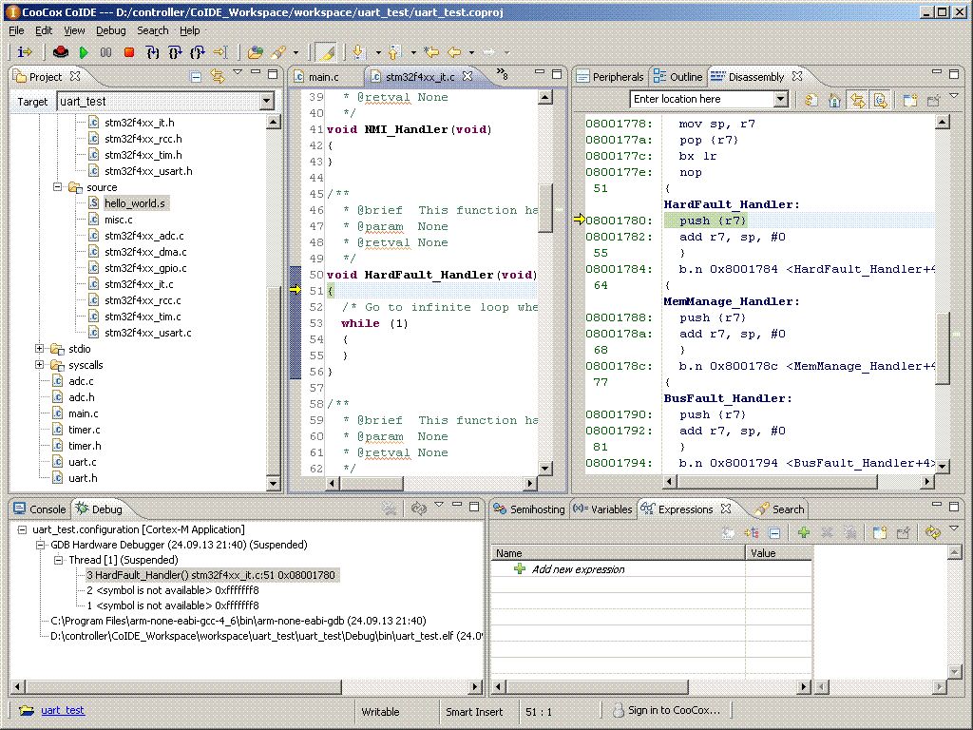Click Sign in to CooCox status button
The width and height of the screenshot is (973, 730).
(666, 710)
